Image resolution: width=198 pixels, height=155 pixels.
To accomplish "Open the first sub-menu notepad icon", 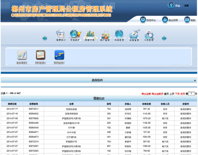I will pos(22,55).
